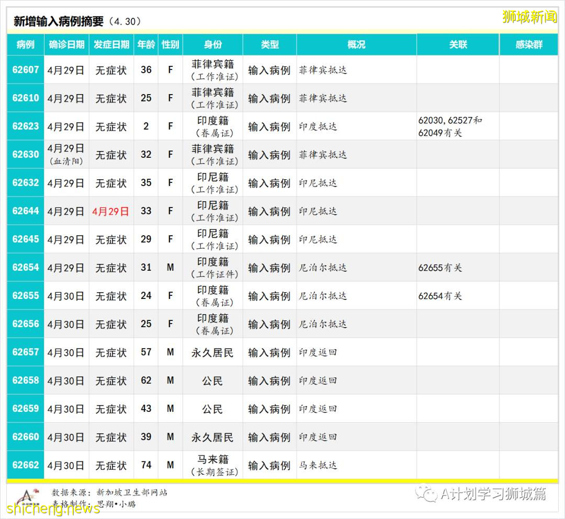Click the 发症日期 column header

click(x=111, y=45)
